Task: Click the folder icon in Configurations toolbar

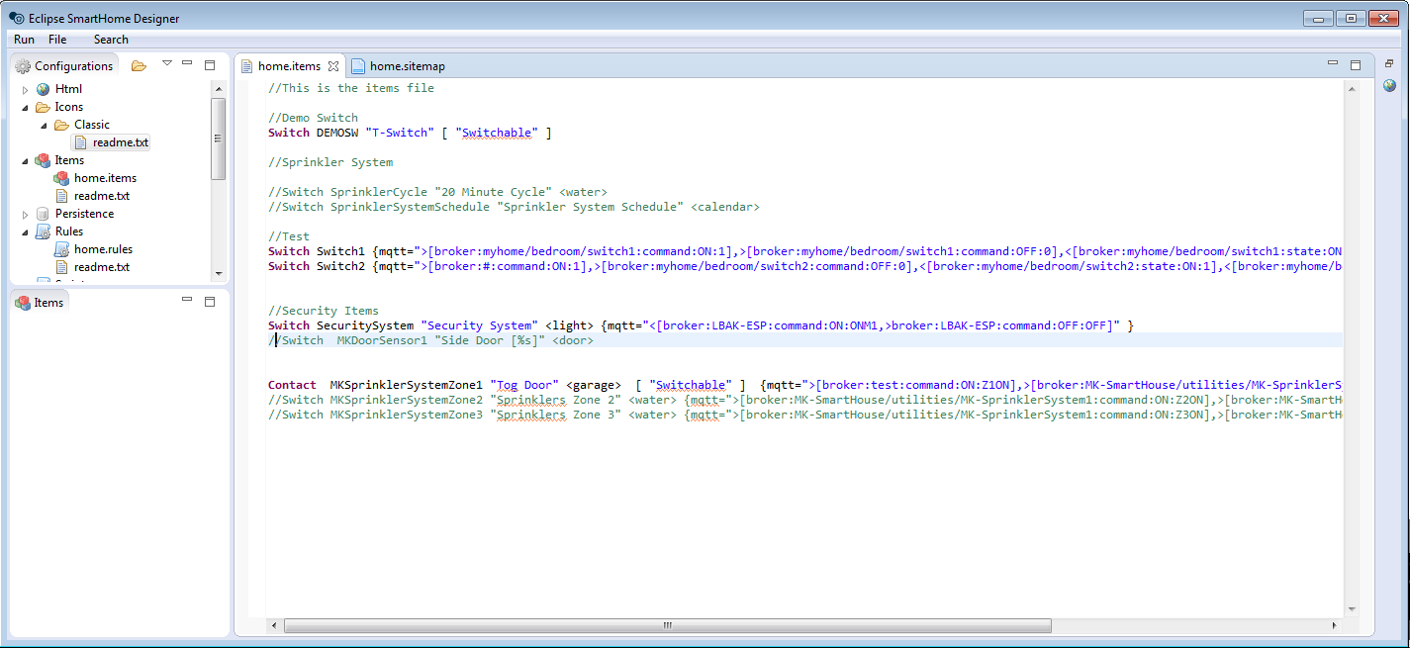Action: pos(139,66)
